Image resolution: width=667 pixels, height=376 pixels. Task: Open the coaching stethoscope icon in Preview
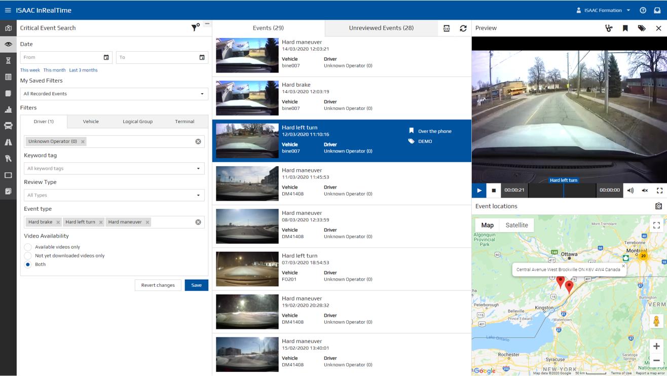(x=609, y=28)
